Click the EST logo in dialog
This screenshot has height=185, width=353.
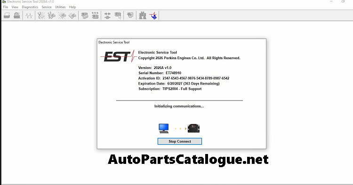coord(118,56)
